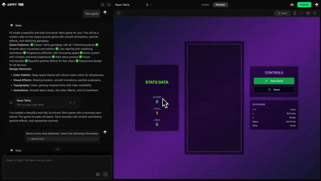Send the message with arrow button
Screen dimensions: 321x181
pyautogui.click(x=105, y=175)
